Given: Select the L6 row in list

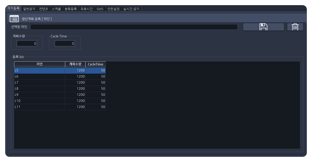Looking at the screenshot, I should [60, 76].
